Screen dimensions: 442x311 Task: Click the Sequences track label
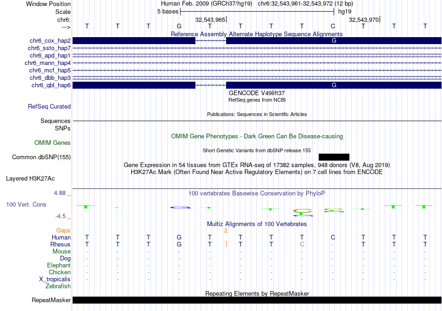55,121
